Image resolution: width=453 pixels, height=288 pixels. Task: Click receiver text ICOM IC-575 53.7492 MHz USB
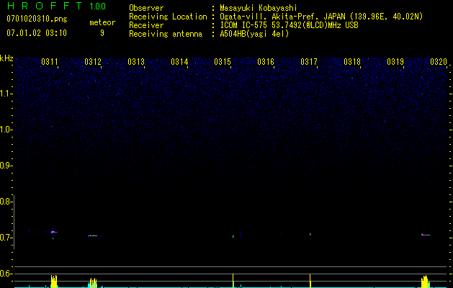[x=289, y=25]
